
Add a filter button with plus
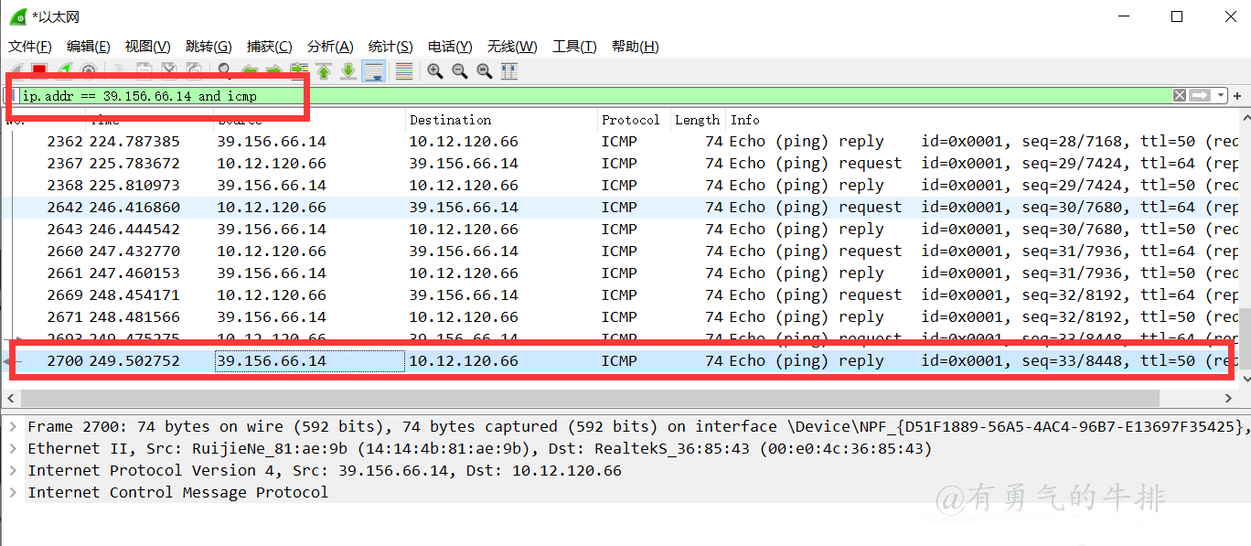(x=1237, y=96)
